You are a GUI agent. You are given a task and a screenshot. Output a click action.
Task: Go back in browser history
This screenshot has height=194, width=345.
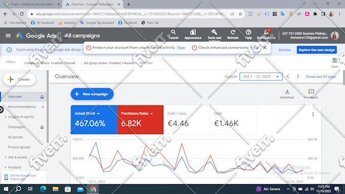point(6,14)
